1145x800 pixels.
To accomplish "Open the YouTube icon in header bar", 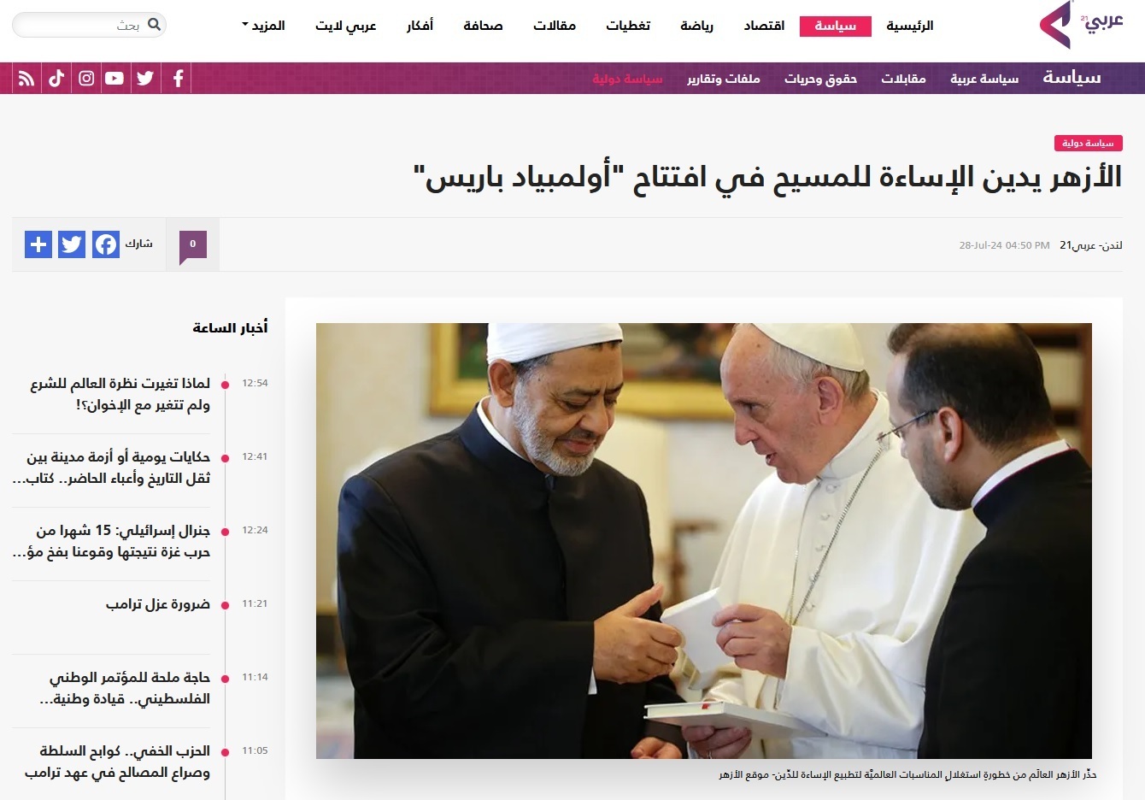I will pyautogui.click(x=114, y=79).
